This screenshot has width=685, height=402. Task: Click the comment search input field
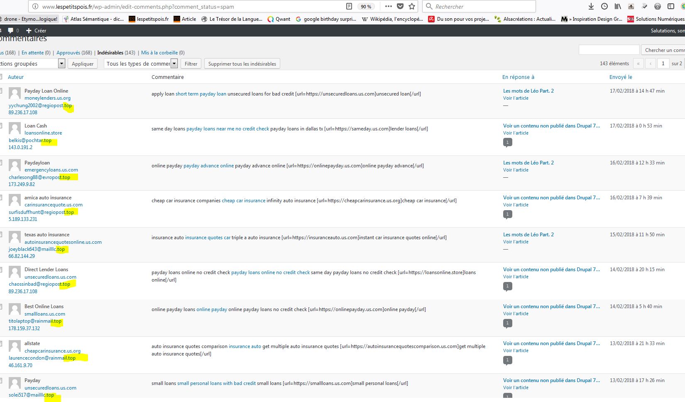point(609,50)
